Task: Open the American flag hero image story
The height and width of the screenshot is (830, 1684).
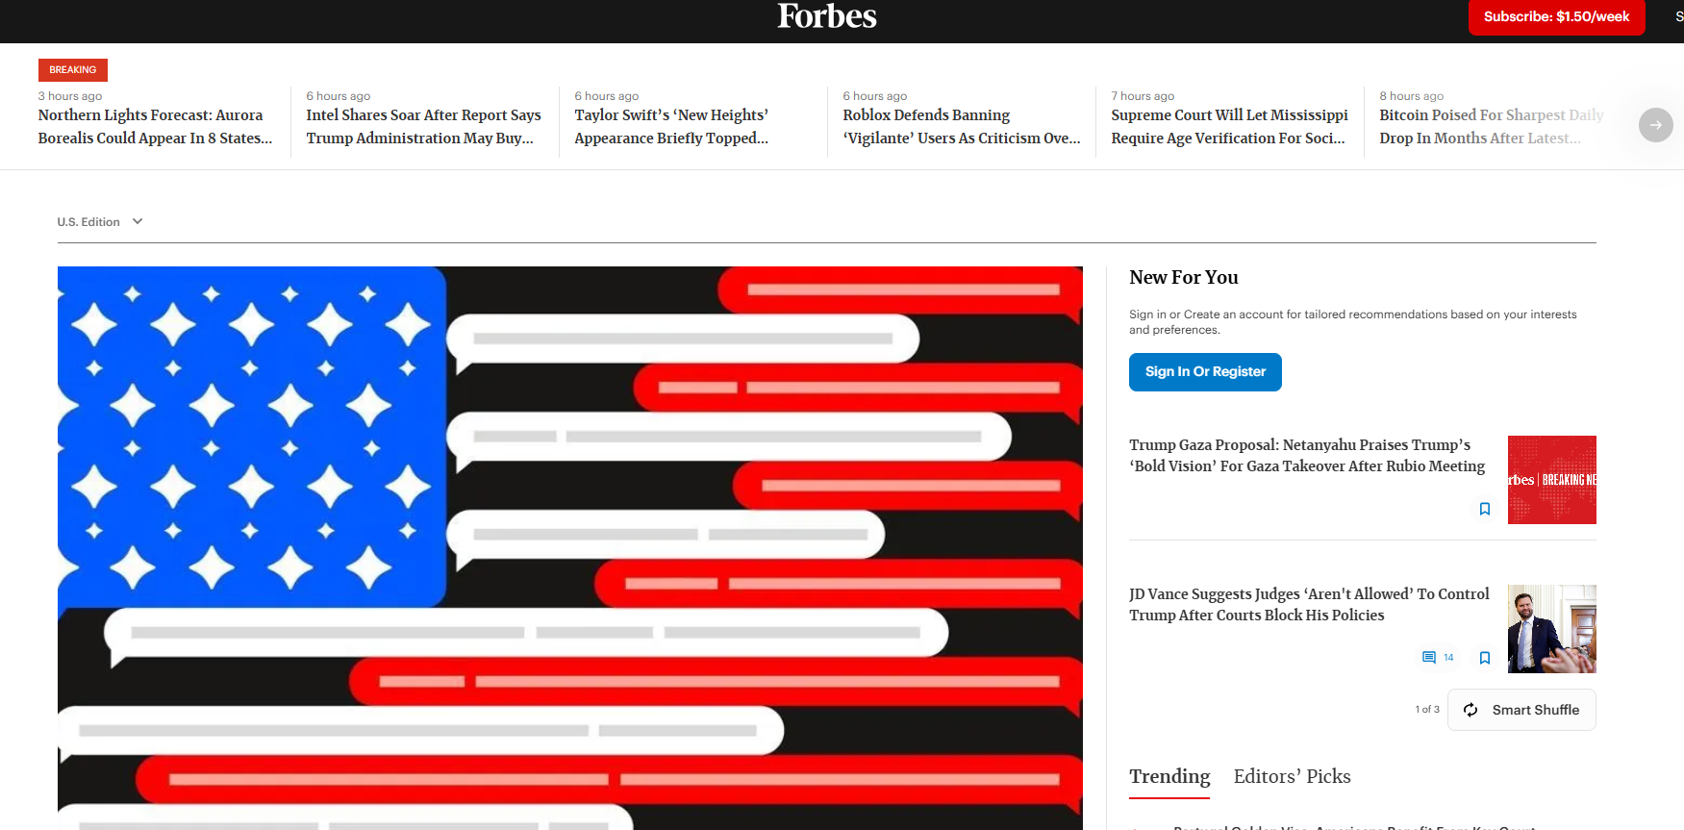Action: coord(570,548)
